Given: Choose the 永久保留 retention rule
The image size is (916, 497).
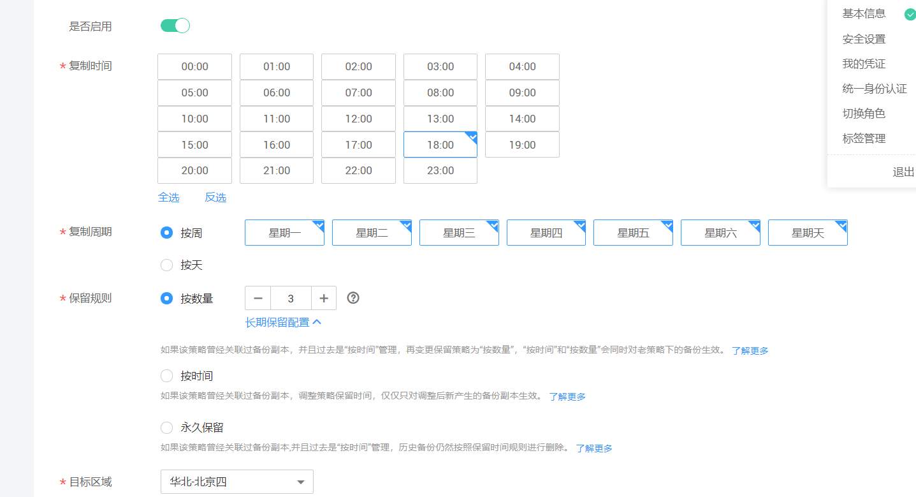Looking at the screenshot, I should coord(167,427).
